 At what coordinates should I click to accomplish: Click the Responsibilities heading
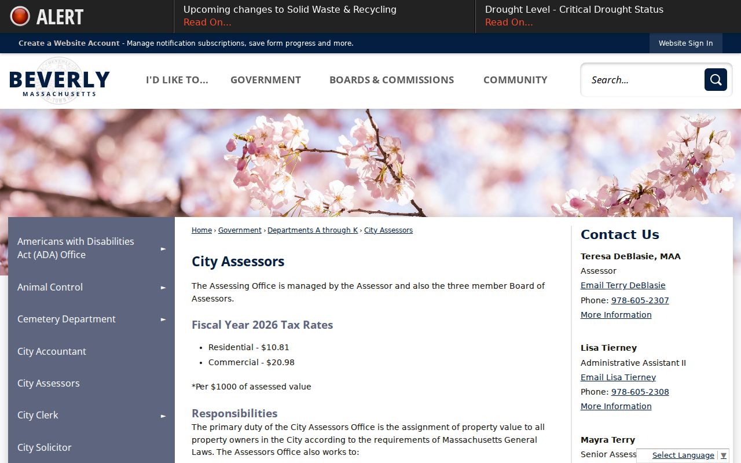point(234,413)
